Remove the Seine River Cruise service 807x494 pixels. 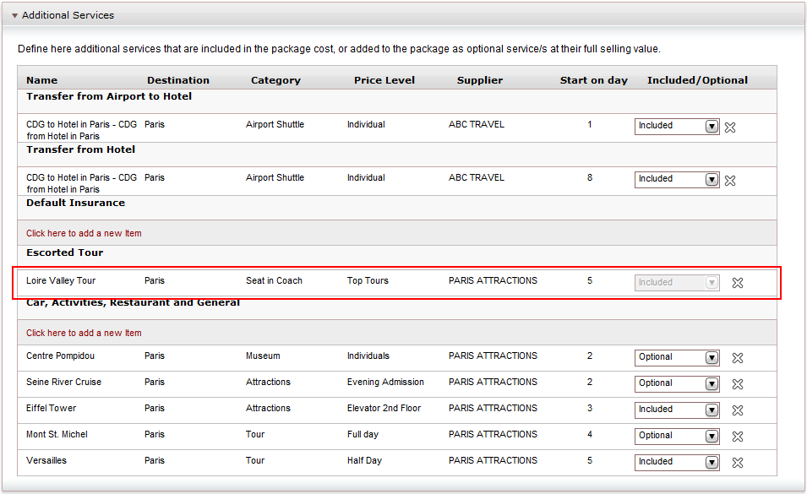[738, 384]
